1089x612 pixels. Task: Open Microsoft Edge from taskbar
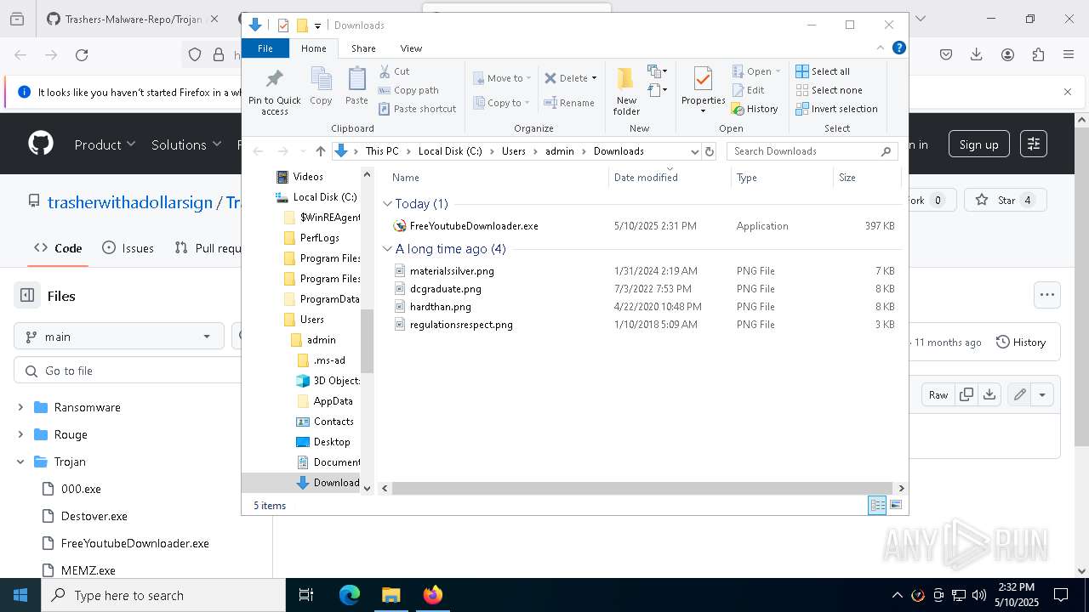(350, 595)
